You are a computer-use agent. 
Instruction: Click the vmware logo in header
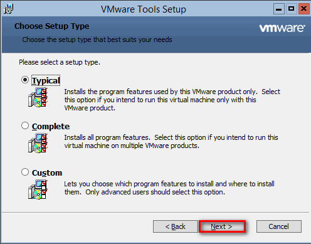coord(282,28)
